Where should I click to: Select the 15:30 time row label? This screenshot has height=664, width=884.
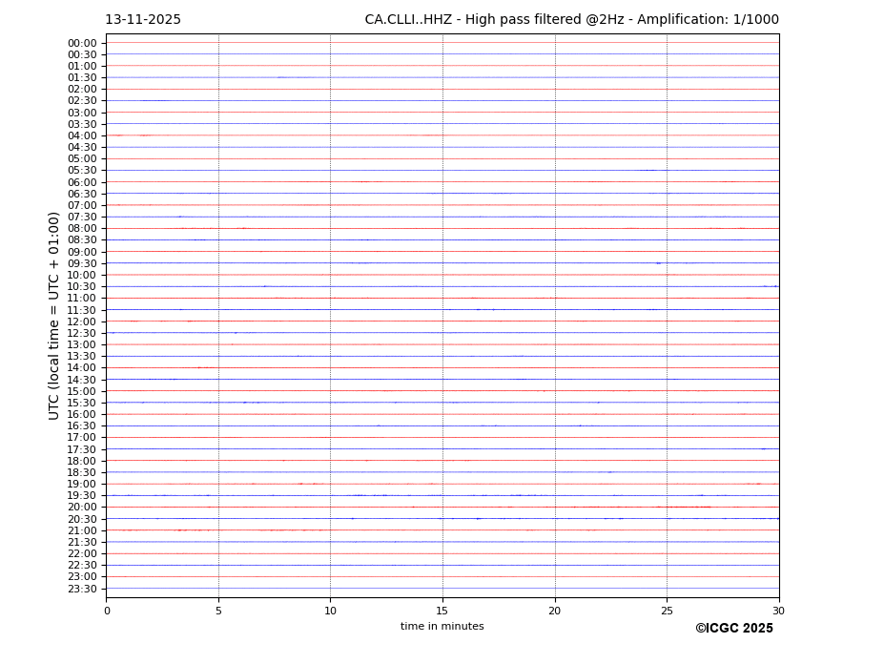click(x=82, y=403)
